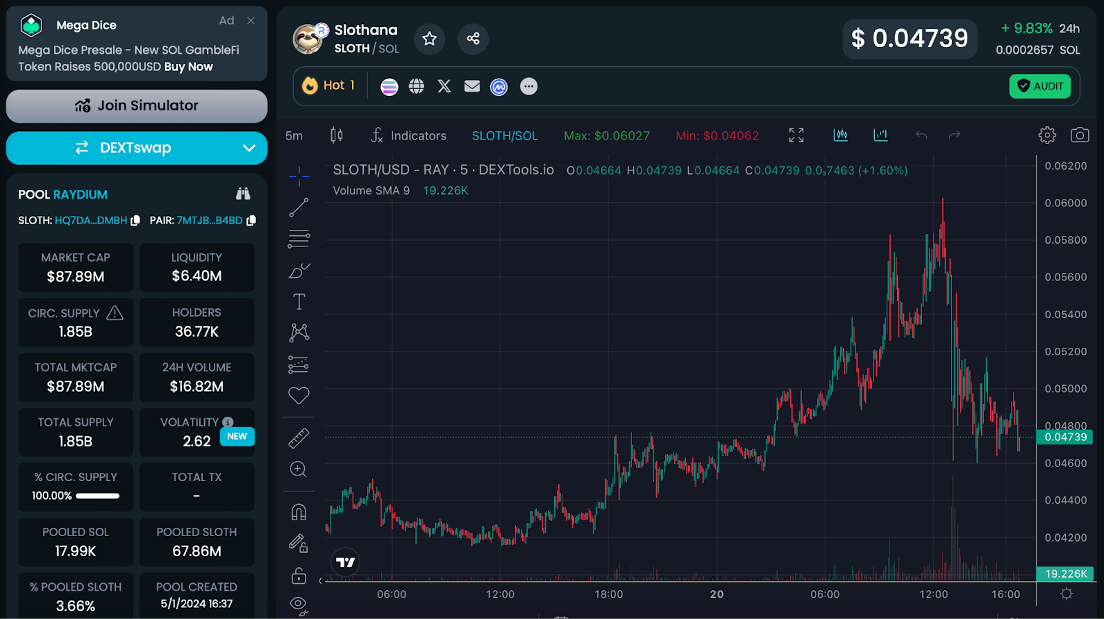Toggle hide all drawings eye icon
Viewport: 1104px width, 619px height.
click(x=299, y=605)
